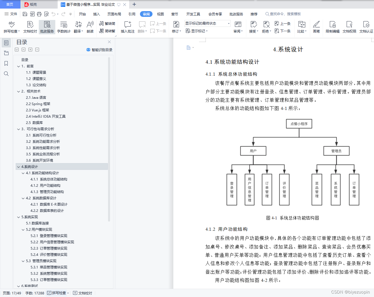The height and width of the screenshot is (297, 374).
Task: Switch to the 开发工具 ribbon tab
Action: click(193, 14)
